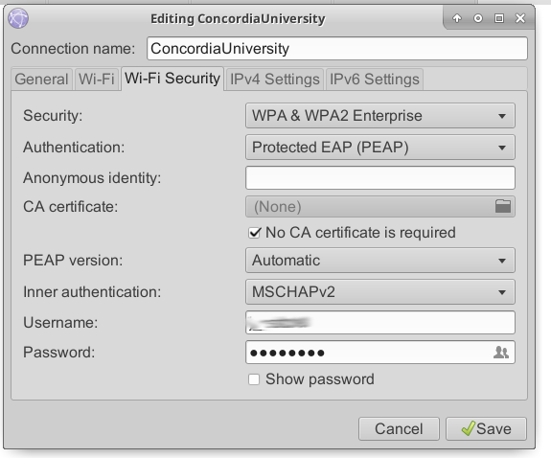Click the Anonymous identity text field

[380, 178]
